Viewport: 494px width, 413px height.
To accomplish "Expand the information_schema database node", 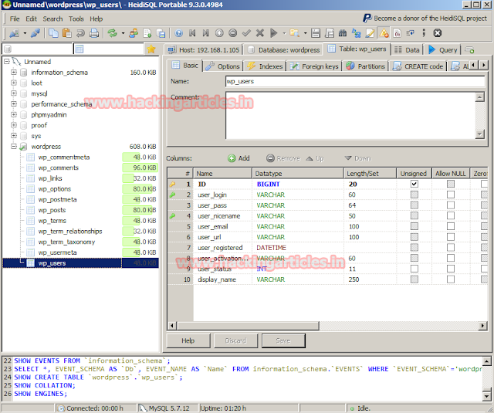I will (x=14, y=73).
